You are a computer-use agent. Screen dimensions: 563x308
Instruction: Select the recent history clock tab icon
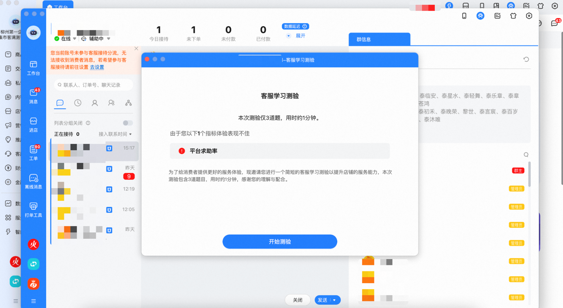[x=77, y=103]
